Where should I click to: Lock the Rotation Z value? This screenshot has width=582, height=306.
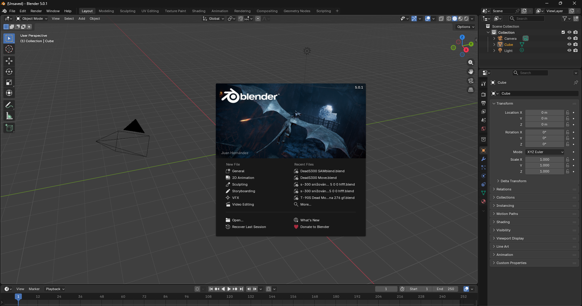568,144
